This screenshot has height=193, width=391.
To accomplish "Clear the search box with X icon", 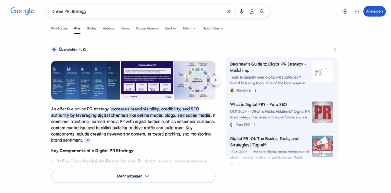I will [x=229, y=11].
